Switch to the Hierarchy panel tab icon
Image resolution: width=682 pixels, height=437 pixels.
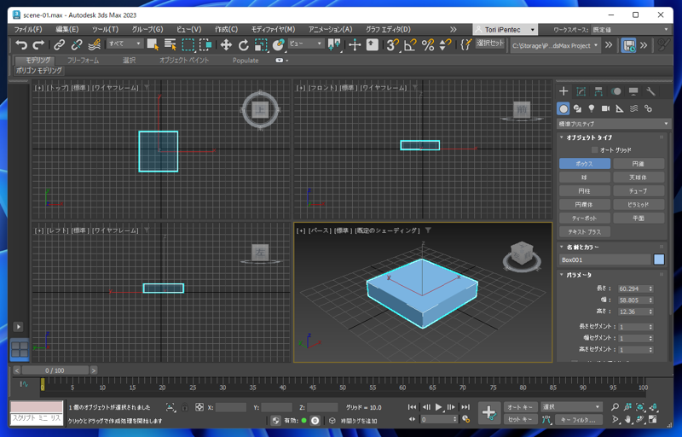click(598, 91)
